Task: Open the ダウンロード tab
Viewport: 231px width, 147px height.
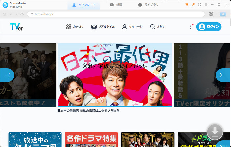Action: click(x=84, y=5)
